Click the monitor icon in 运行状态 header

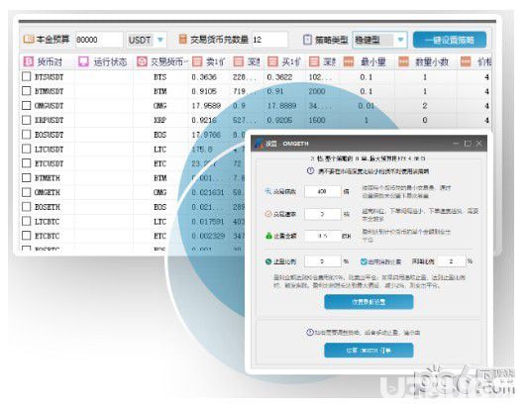click(x=83, y=61)
